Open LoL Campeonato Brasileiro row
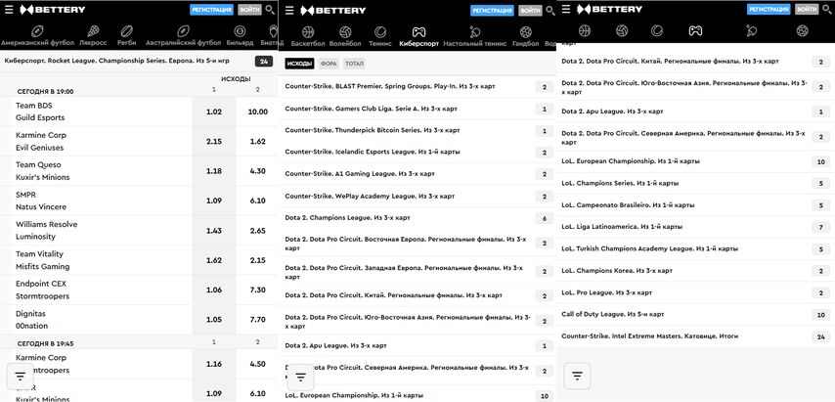This screenshot has height=402, width=835. 695,205
